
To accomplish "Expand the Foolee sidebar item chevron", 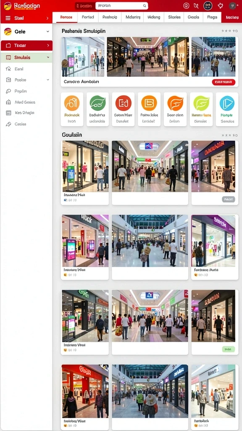I will point(48,80).
